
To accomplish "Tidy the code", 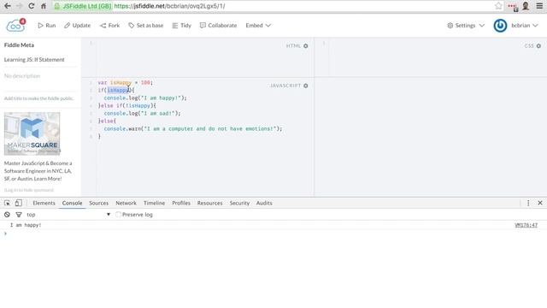I will [182, 26].
